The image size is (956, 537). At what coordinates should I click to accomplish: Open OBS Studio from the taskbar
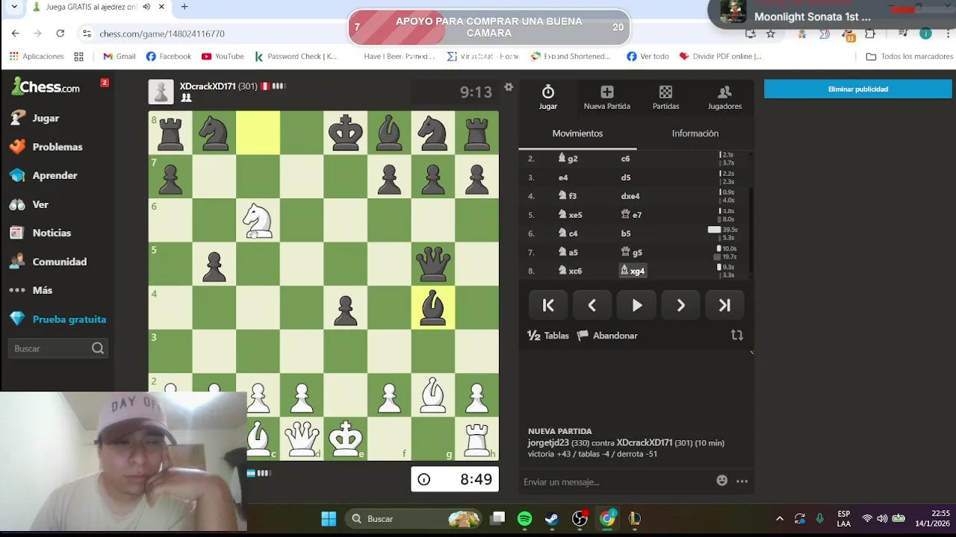pyautogui.click(x=580, y=518)
